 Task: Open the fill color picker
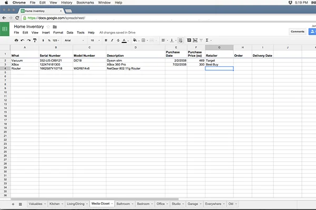[136, 40]
